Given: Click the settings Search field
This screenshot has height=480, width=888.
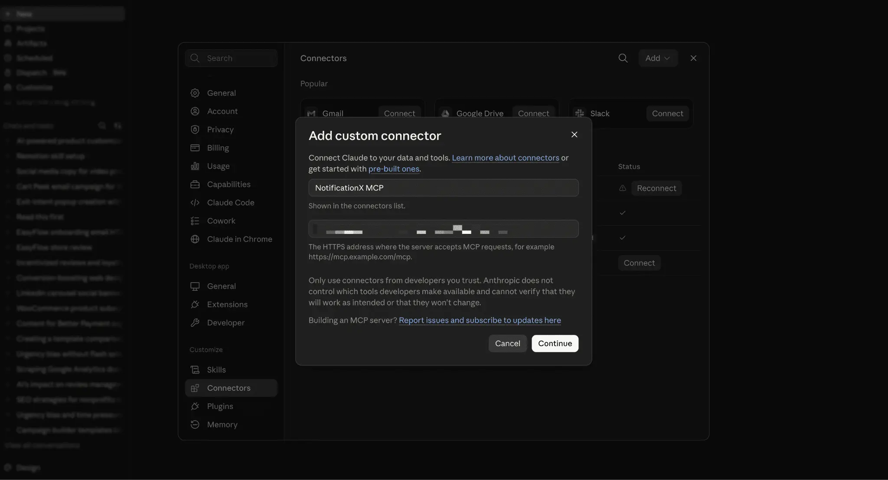Looking at the screenshot, I should [231, 58].
